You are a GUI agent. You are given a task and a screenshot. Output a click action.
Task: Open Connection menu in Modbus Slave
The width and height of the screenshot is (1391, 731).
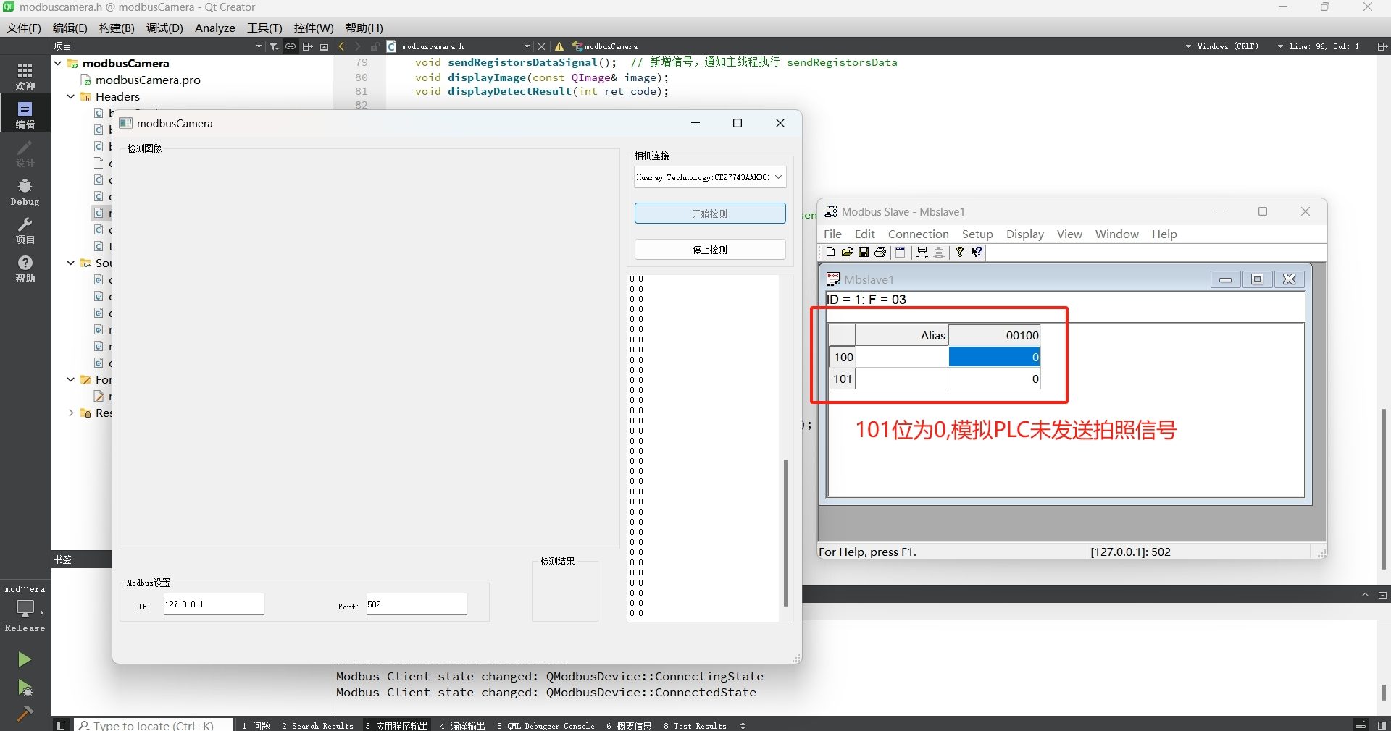click(918, 234)
